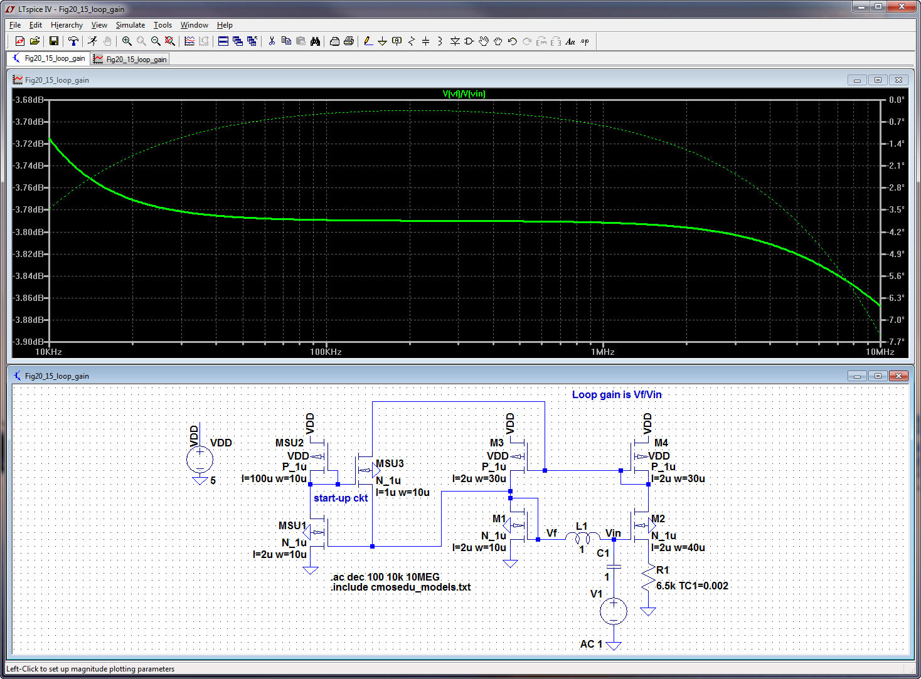Close the schematic pane window
Screen dimensions: 921x679
(x=898, y=376)
